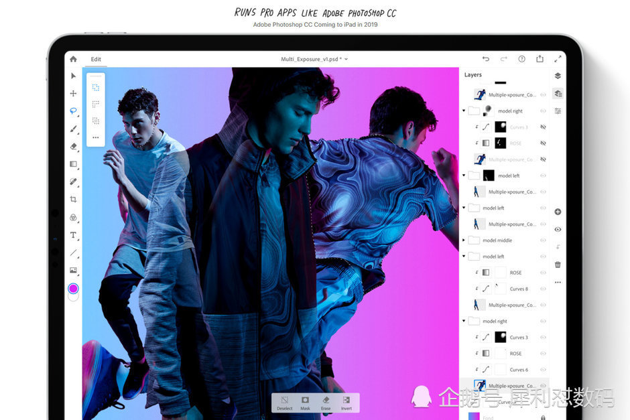This screenshot has height=420, width=630.
Task: Collapse model left group with black mask
Action: (x=464, y=176)
